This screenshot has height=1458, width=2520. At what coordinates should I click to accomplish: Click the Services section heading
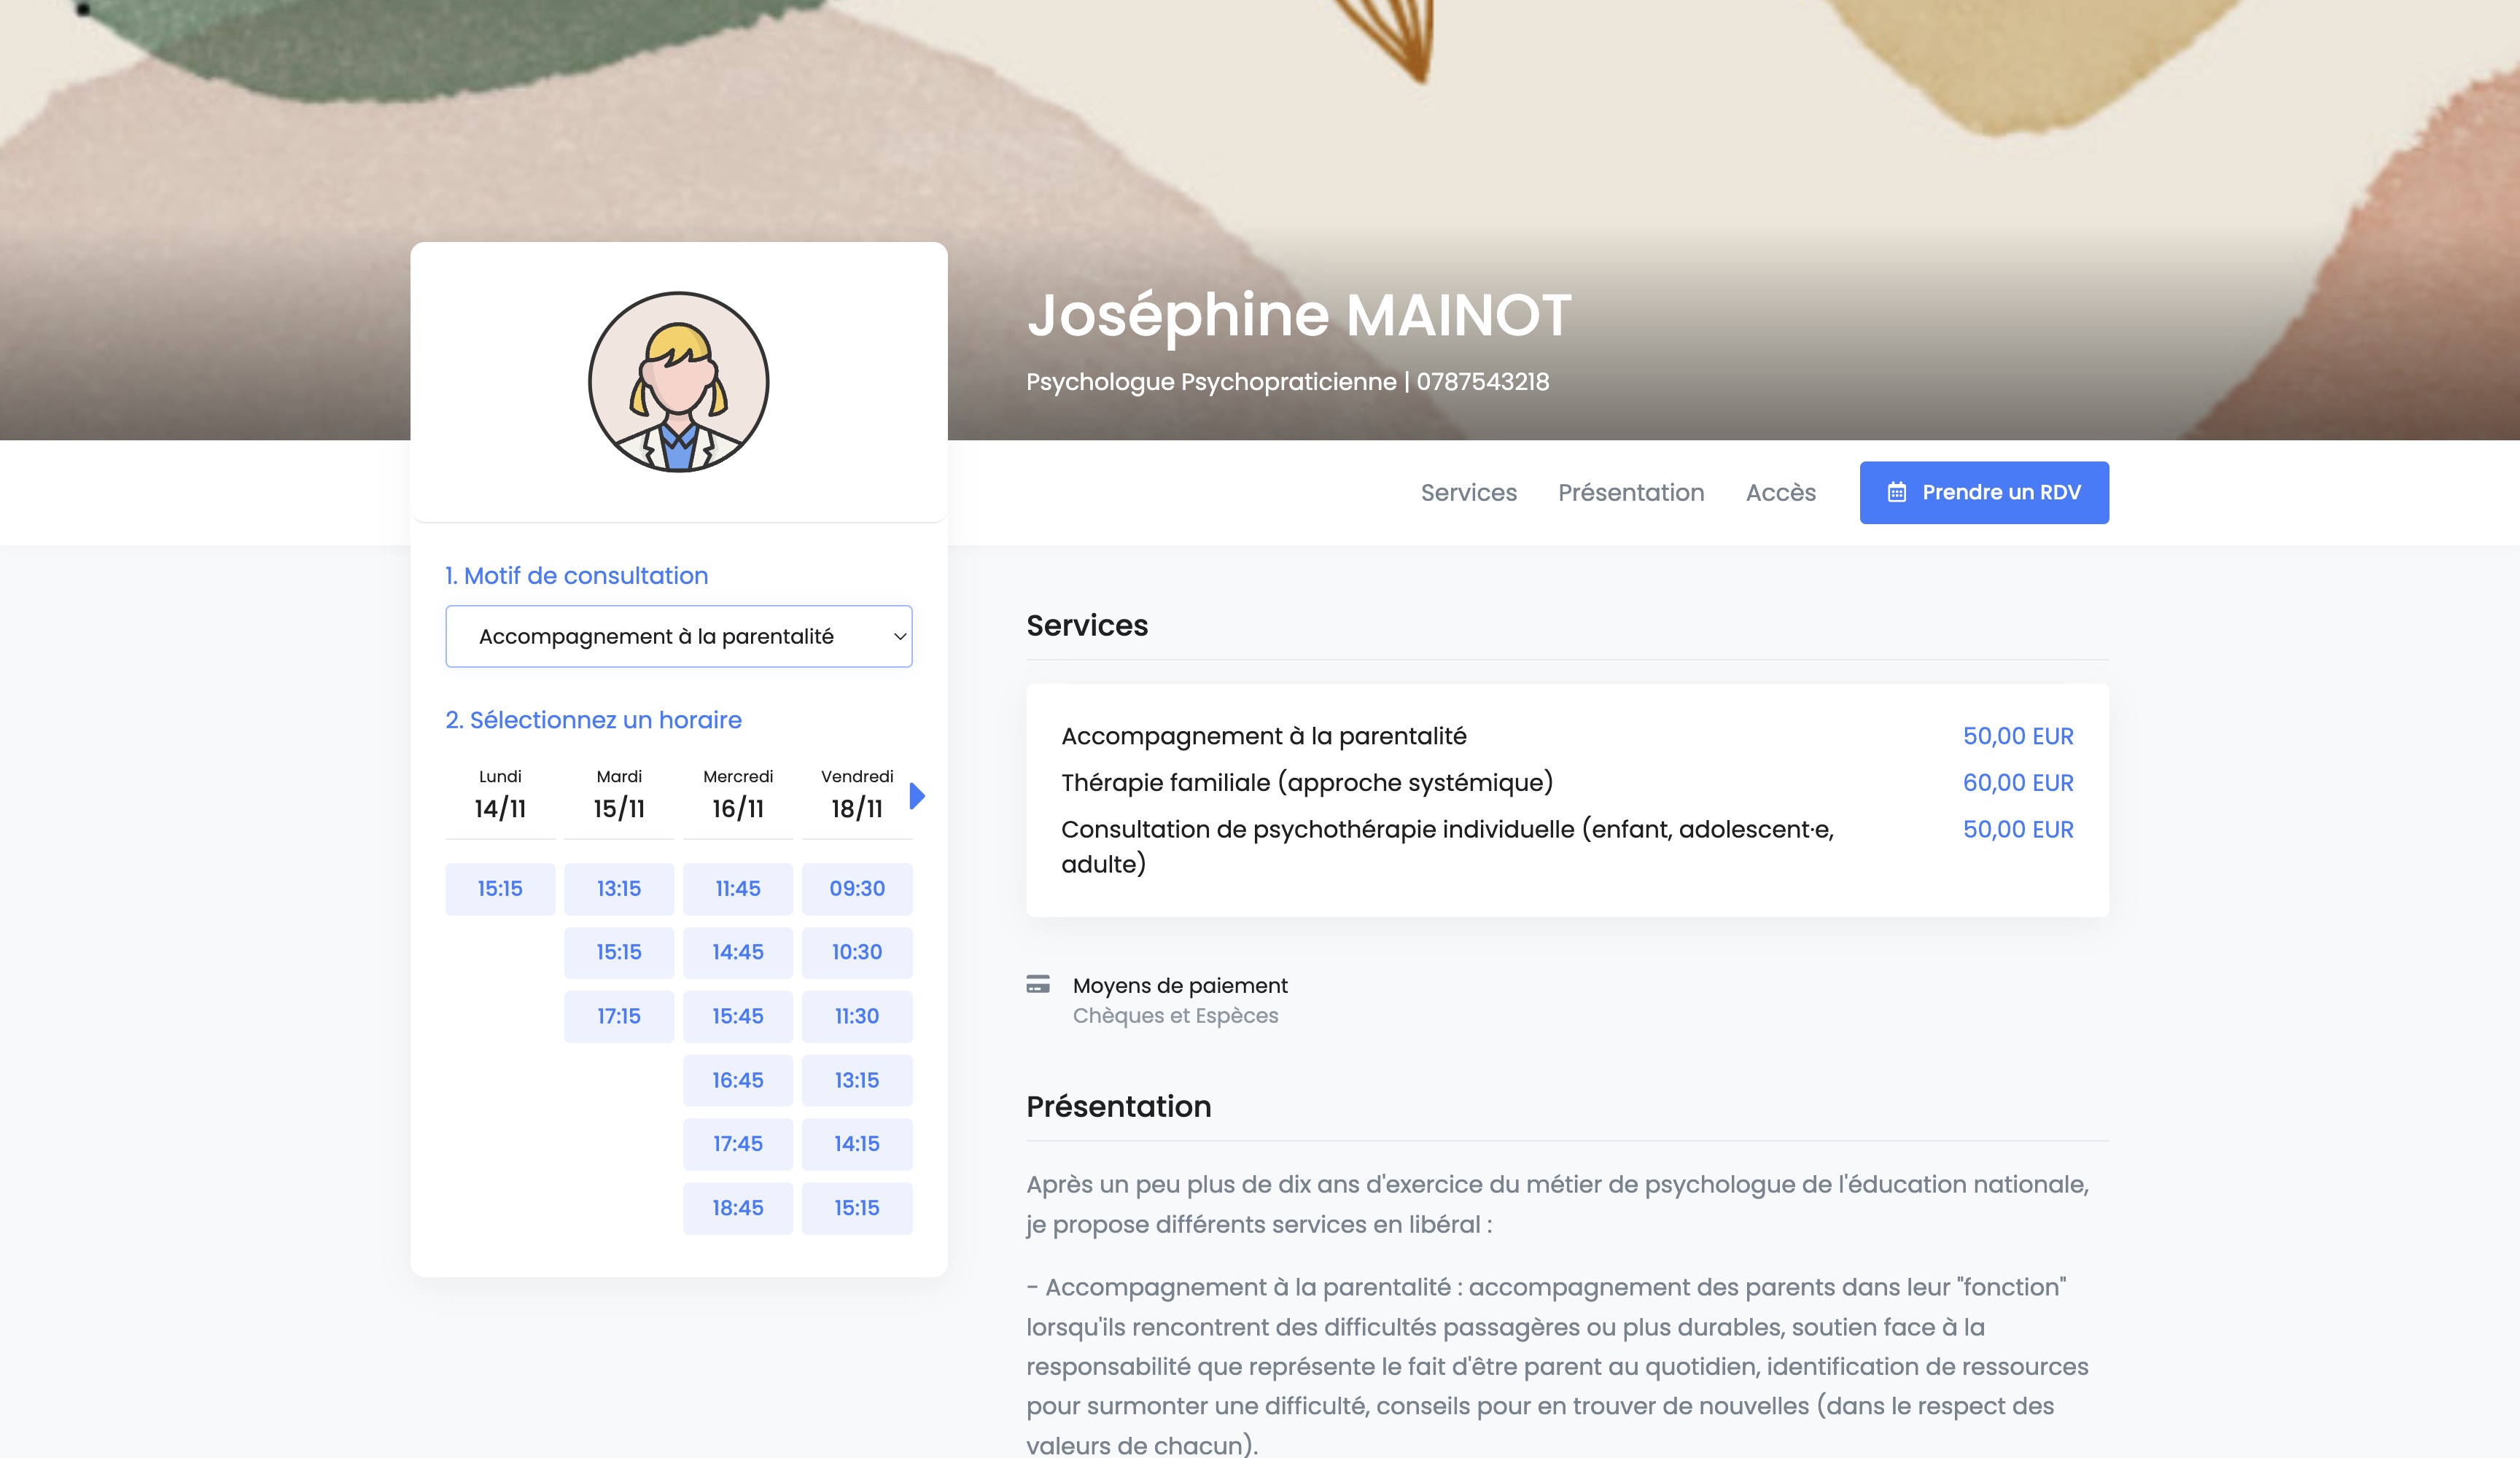[x=1087, y=625]
